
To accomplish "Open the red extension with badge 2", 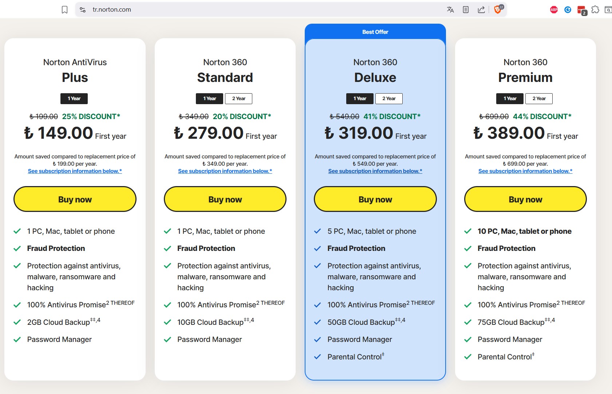I will pos(582,10).
